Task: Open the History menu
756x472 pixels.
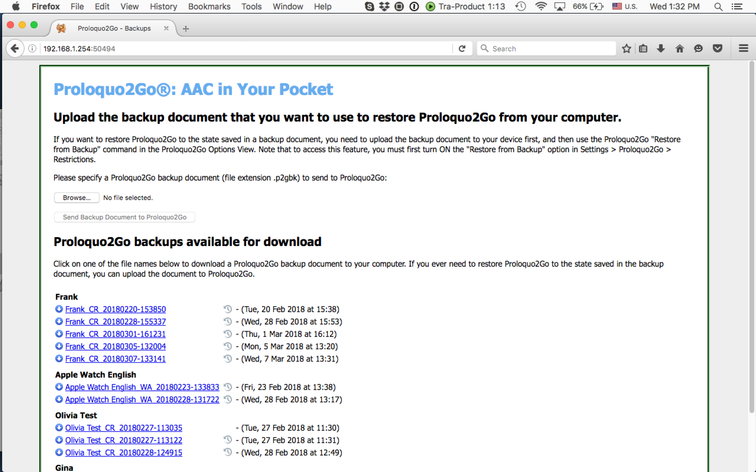Action: click(163, 7)
